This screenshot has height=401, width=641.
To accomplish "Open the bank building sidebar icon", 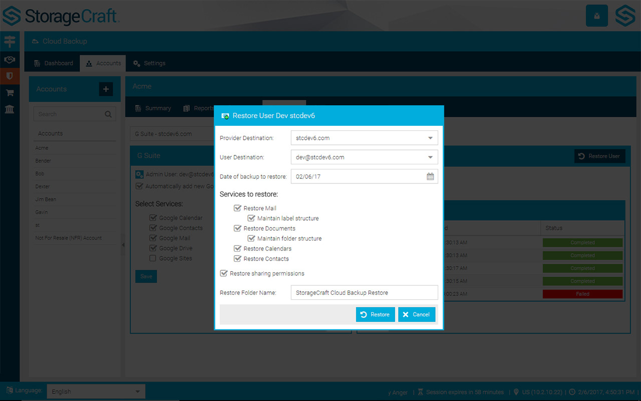I will [x=10, y=109].
